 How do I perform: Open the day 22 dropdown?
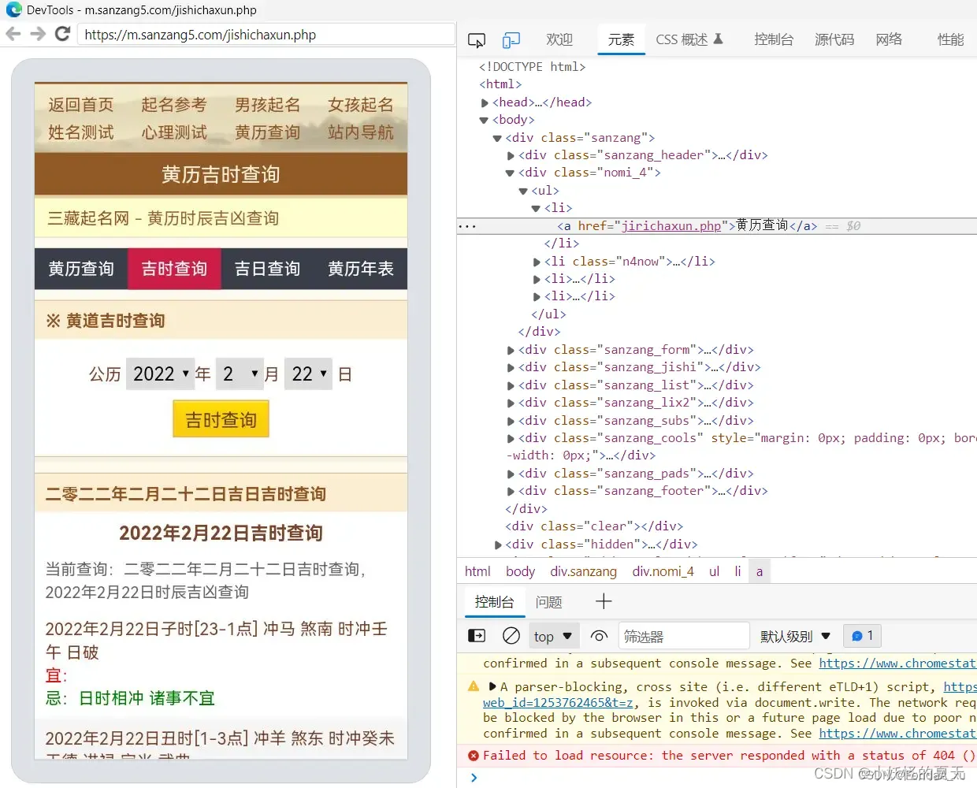(x=309, y=374)
